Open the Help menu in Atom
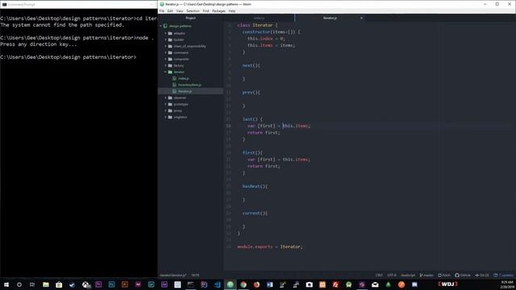The width and height of the screenshot is (516, 290). tap(232, 10)
